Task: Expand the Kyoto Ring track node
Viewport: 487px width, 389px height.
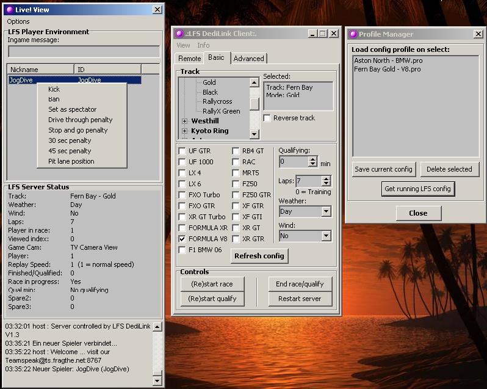Action: (184, 131)
